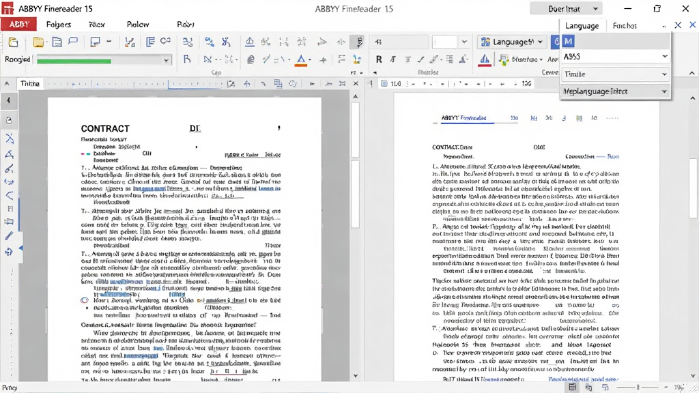
Task: Click the empty font size input box
Action: coord(445,42)
